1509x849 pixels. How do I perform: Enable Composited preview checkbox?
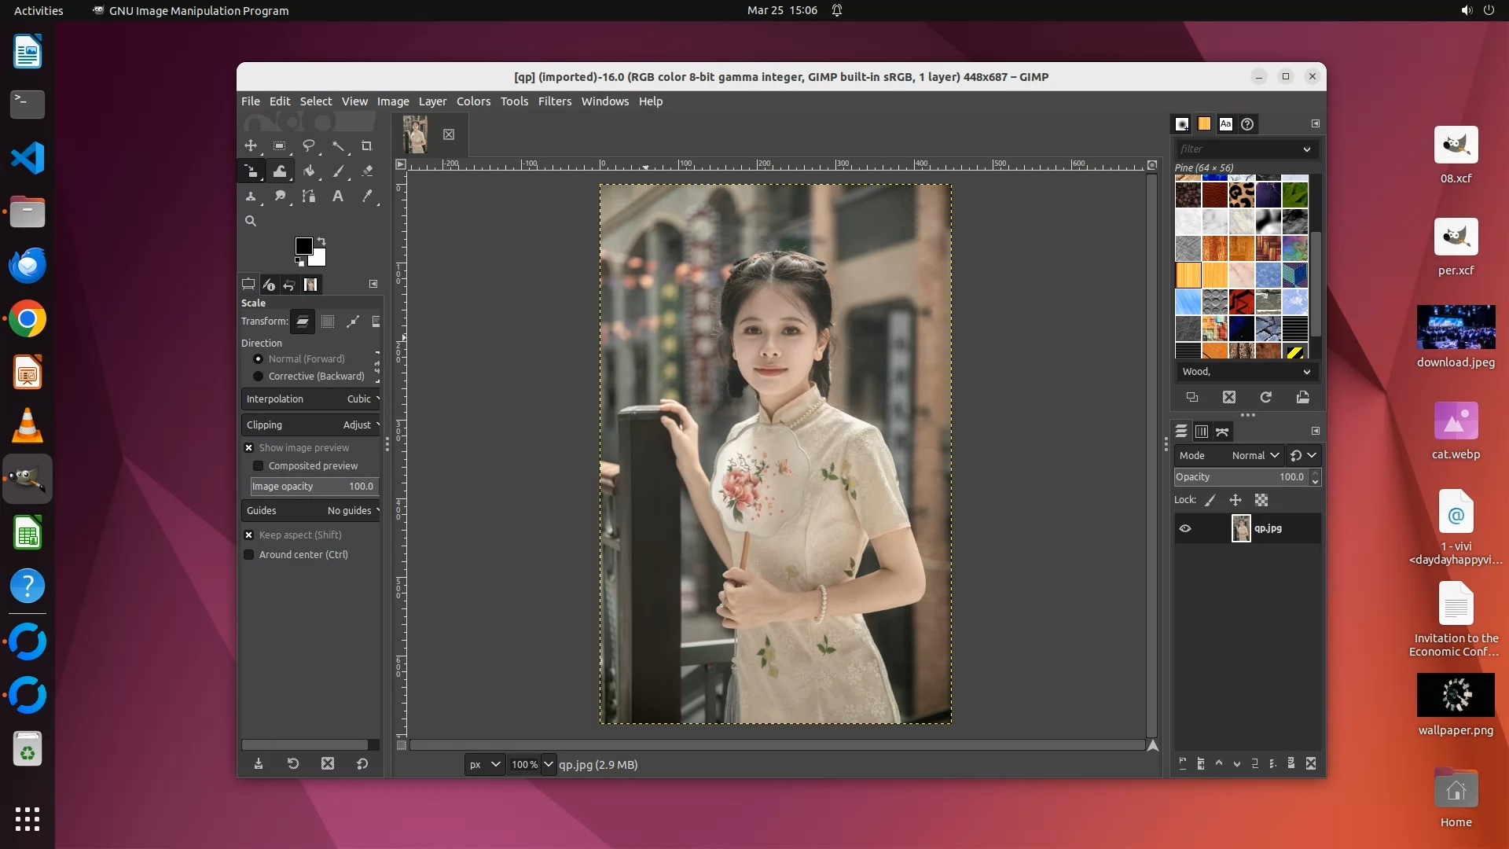click(258, 466)
